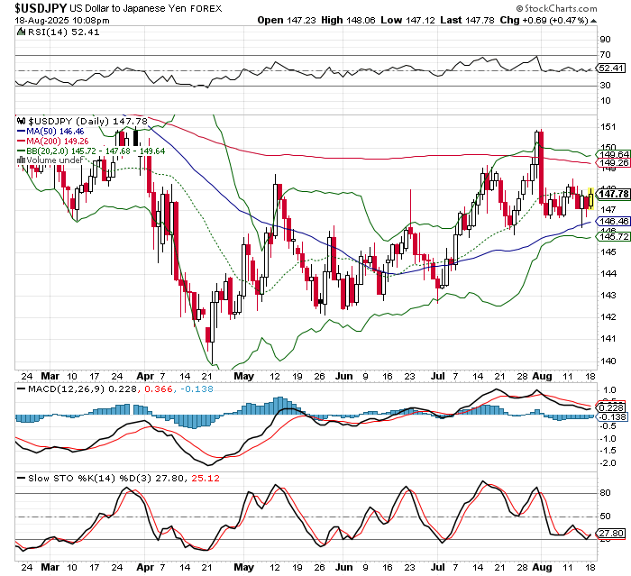Click the up-arrow triangle after the Chg percentage
631x576 pixels.
tap(621, 19)
